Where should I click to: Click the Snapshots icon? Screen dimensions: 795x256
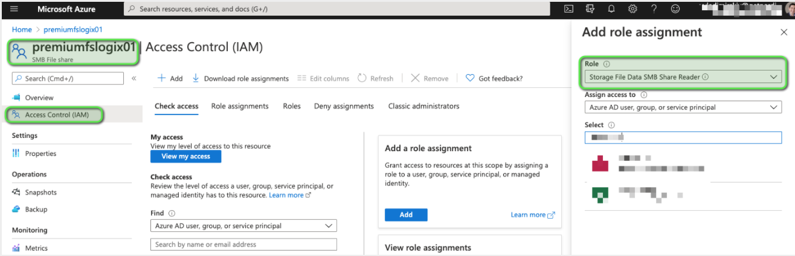16,192
